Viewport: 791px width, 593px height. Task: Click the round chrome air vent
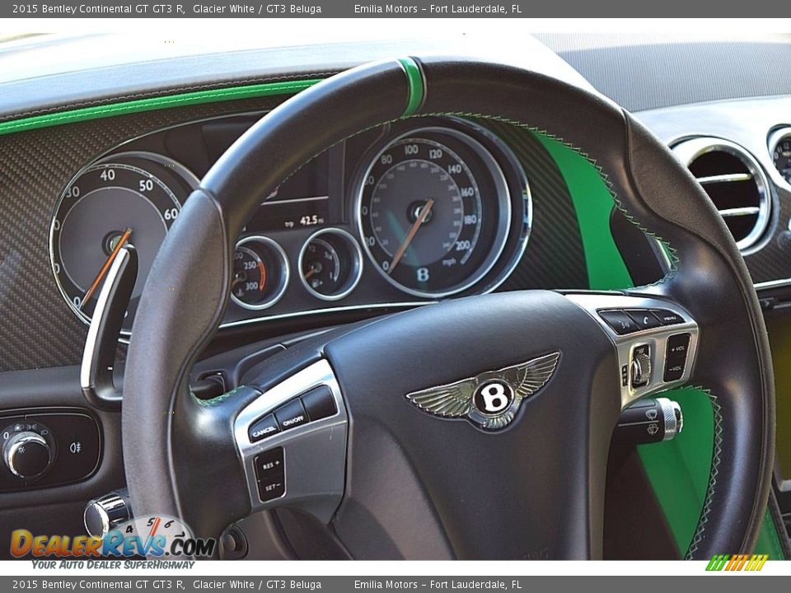(724, 194)
